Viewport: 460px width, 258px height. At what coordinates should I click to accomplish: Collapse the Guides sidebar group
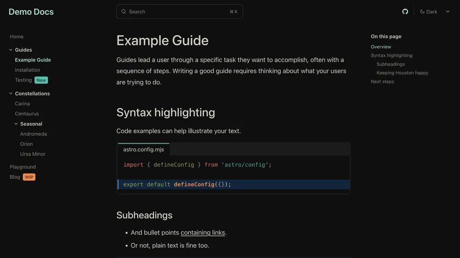pos(11,50)
